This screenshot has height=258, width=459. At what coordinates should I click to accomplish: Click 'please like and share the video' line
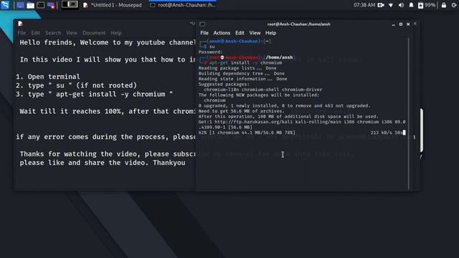[x=103, y=163]
